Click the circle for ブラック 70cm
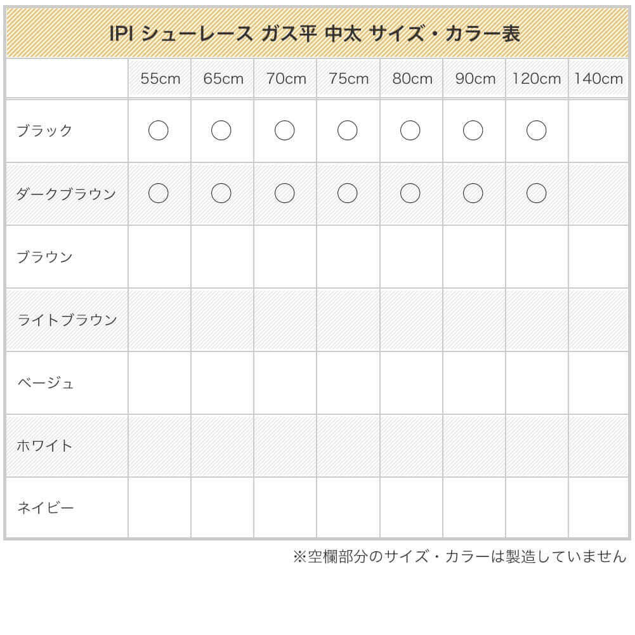This screenshot has width=635, height=635. (x=284, y=131)
